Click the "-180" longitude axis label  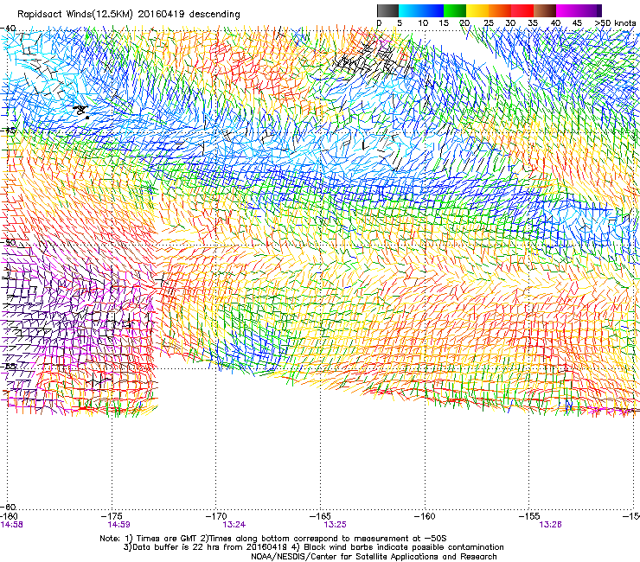click(x=9, y=516)
